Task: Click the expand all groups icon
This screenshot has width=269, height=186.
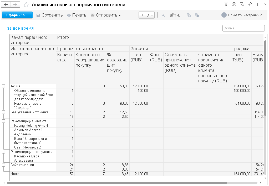Action: point(189,15)
